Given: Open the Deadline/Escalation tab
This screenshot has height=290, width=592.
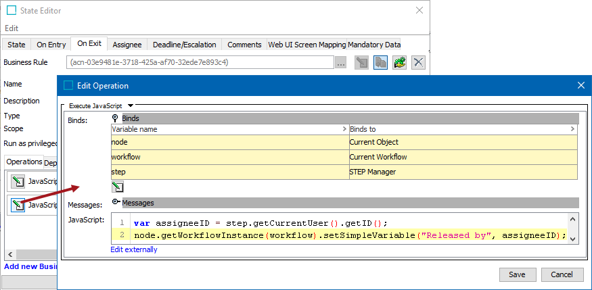Looking at the screenshot, I should click(x=184, y=45).
